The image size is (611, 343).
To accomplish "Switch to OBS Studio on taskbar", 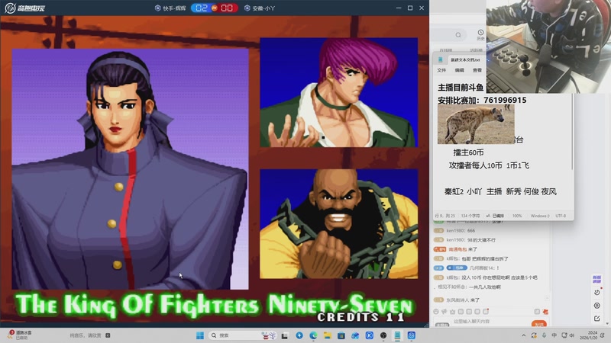I will click(x=383, y=335).
